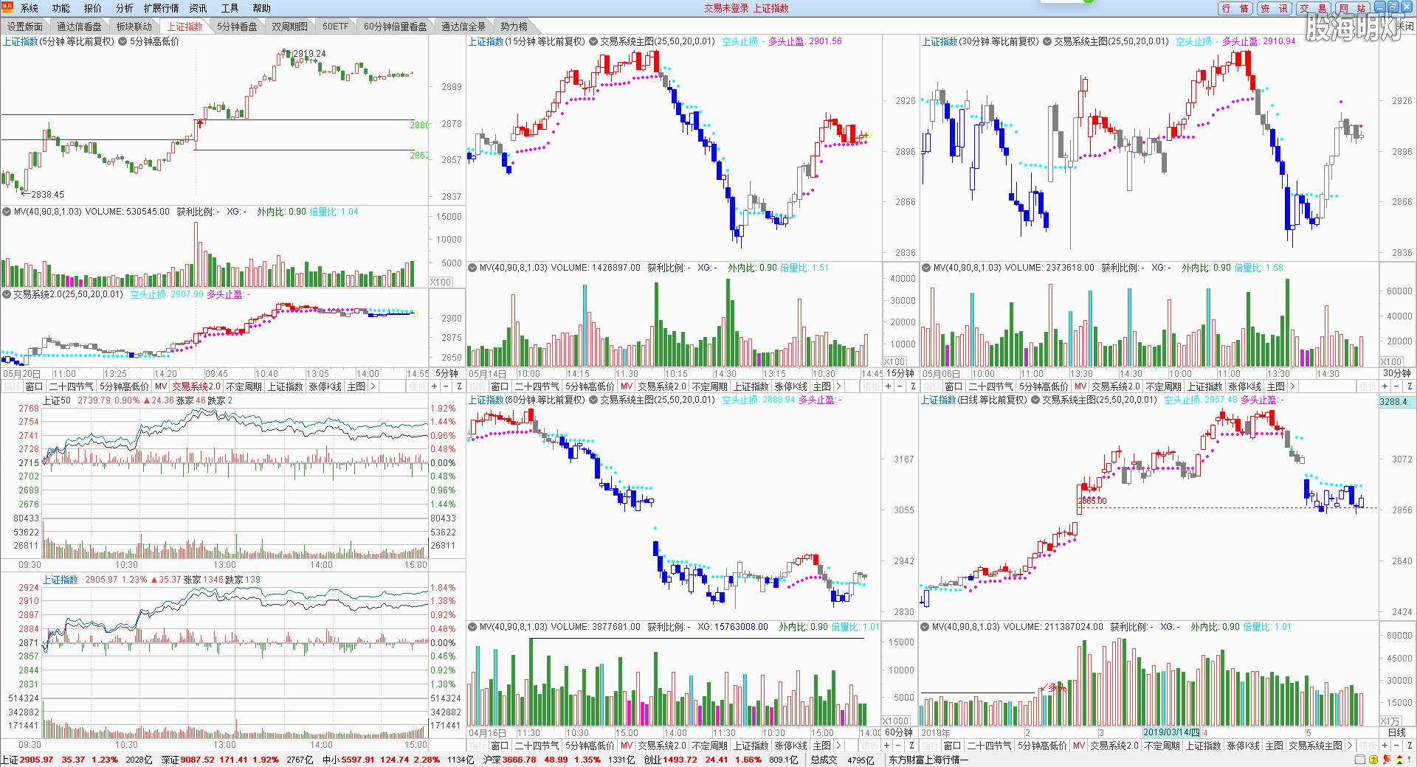The height and width of the screenshot is (767, 1417).
Task: Click the 交易 button at top right
Action: click(x=1313, y=8)
